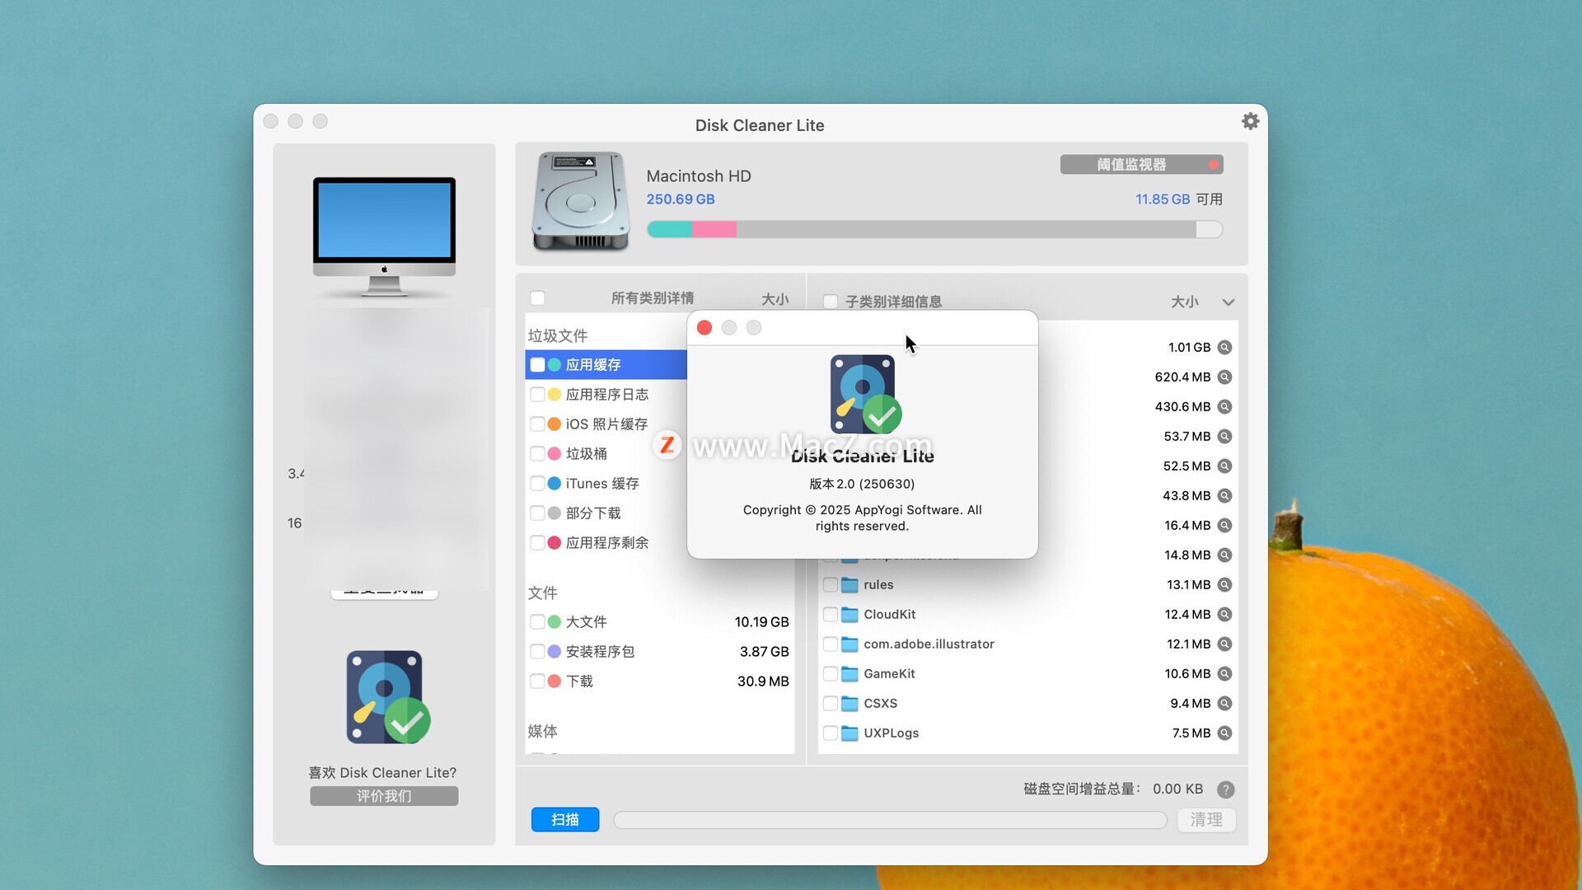Click the Macintosh HD drive icon
This screenshot has height=890, width=1582.
click(581, 202)
